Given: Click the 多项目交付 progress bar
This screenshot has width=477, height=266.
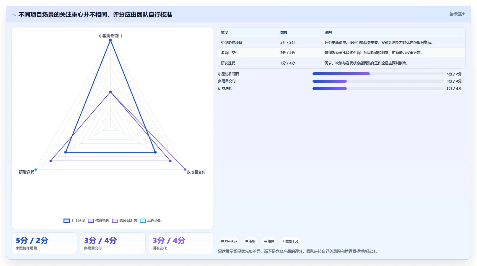Looking at the screenshot, I should pyautogui.click(x=378, y=81).
